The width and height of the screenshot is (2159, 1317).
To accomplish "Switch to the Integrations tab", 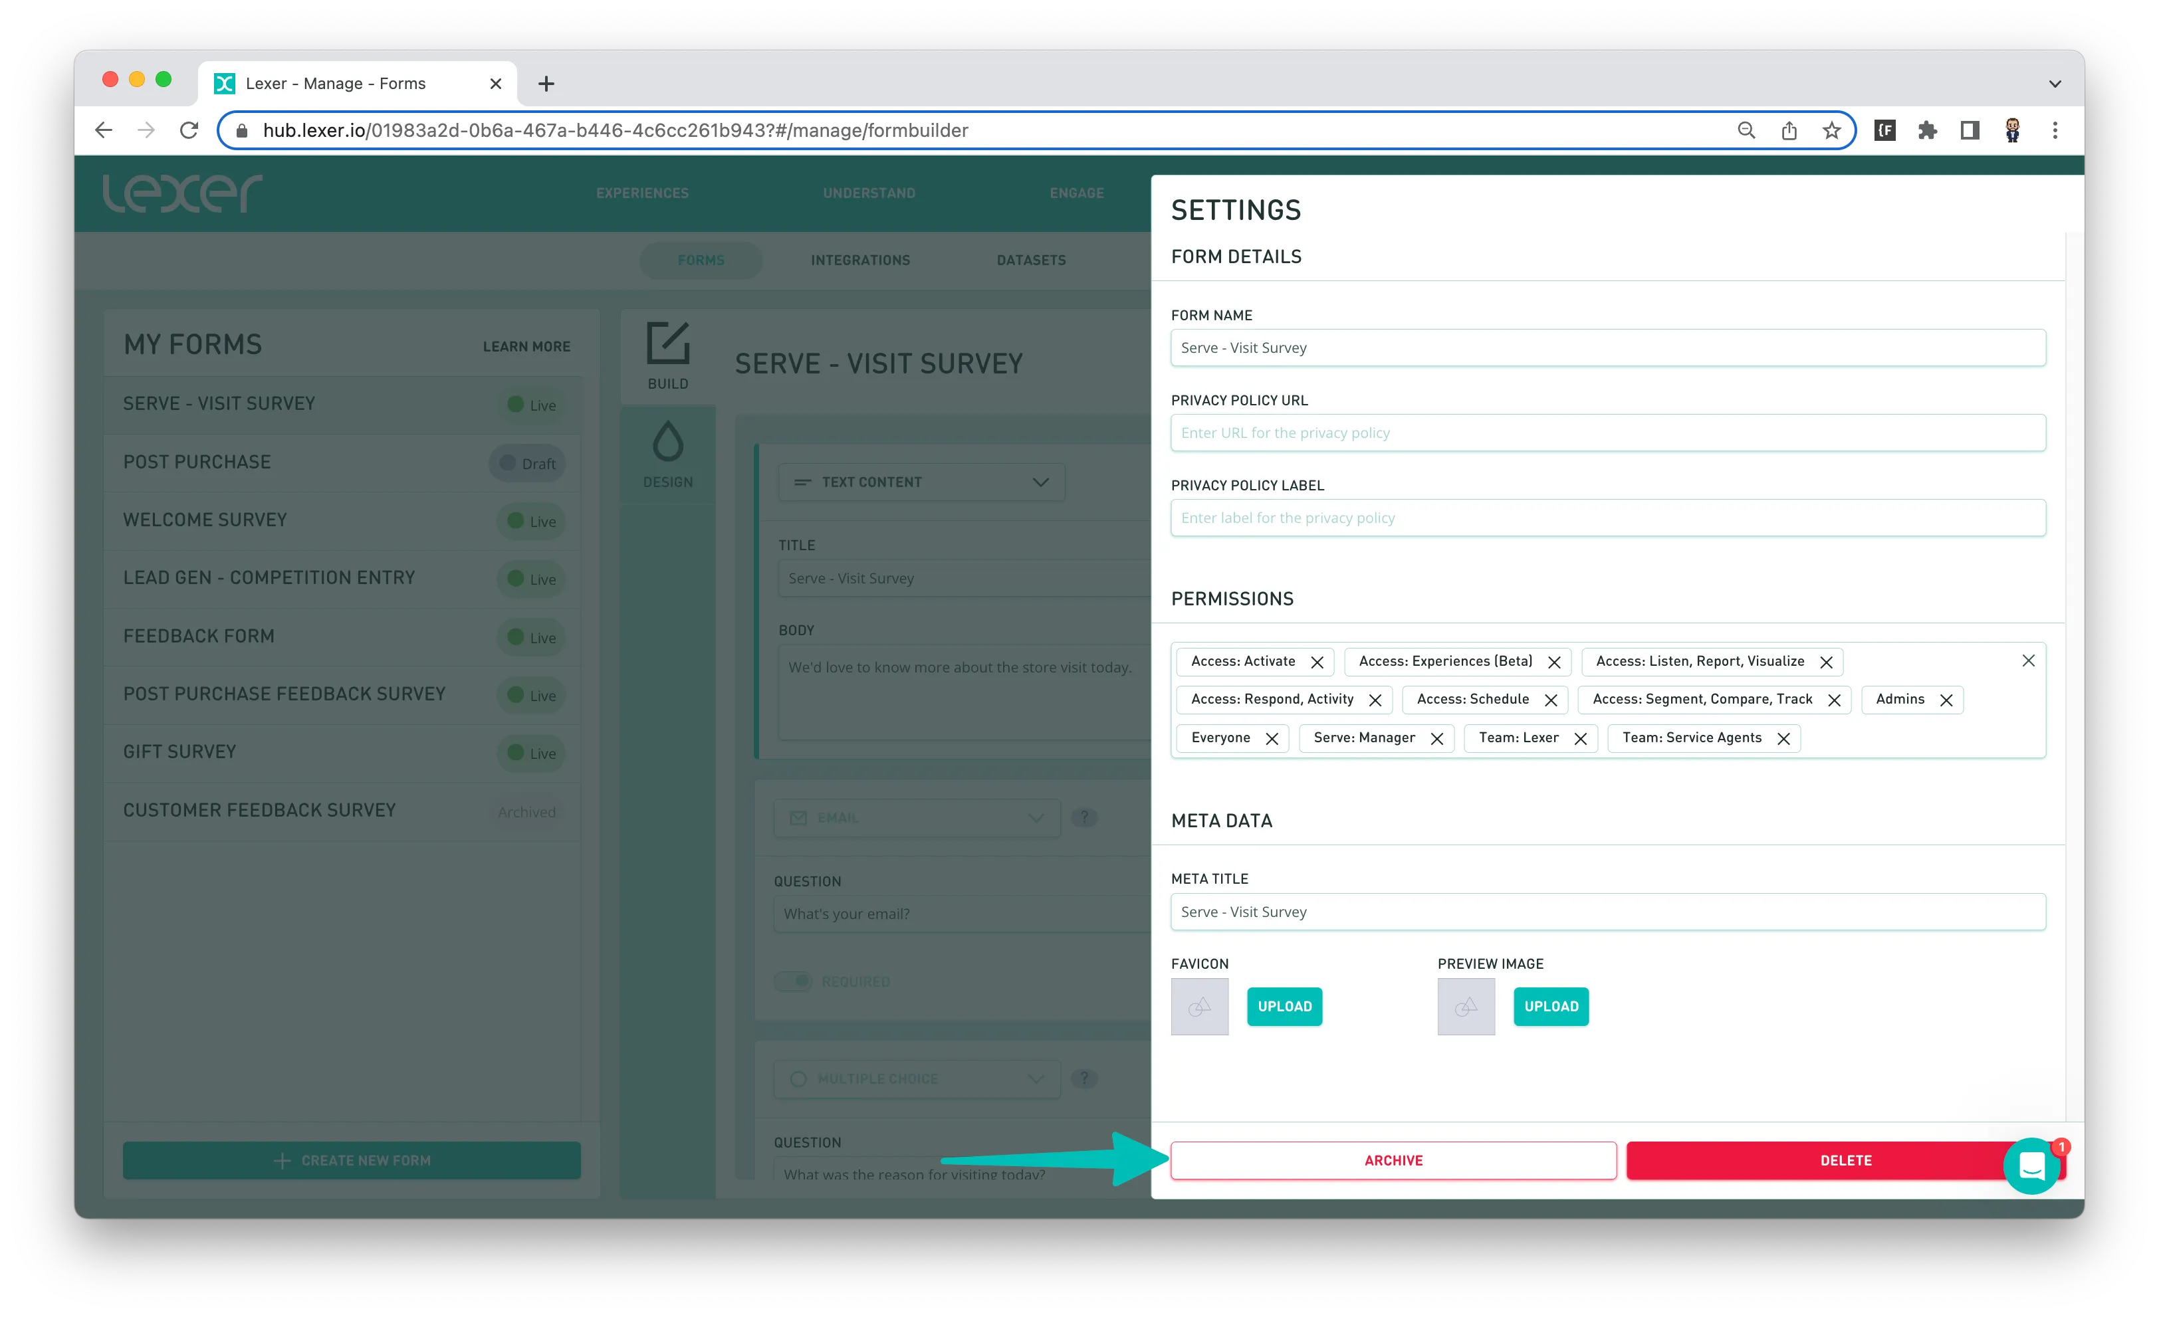I will coord(859,260).
